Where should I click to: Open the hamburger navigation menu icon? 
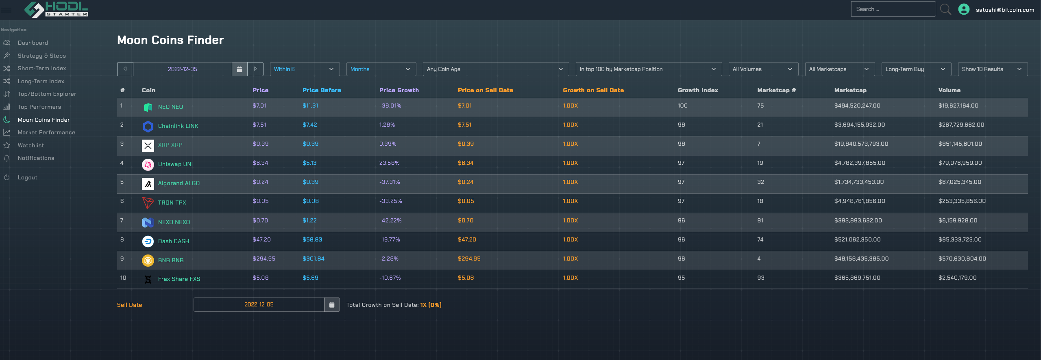point(6,10)
